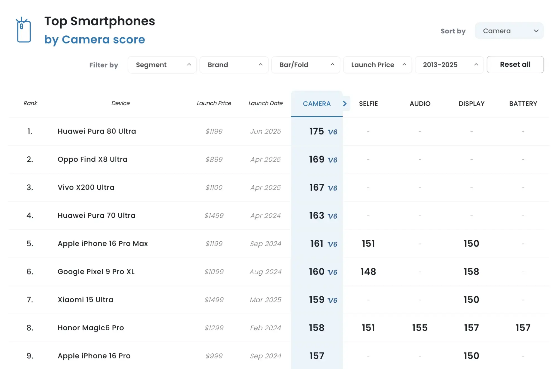Click the $1199 price of Huawei Pura 80 Ultra

coord(214,131)
